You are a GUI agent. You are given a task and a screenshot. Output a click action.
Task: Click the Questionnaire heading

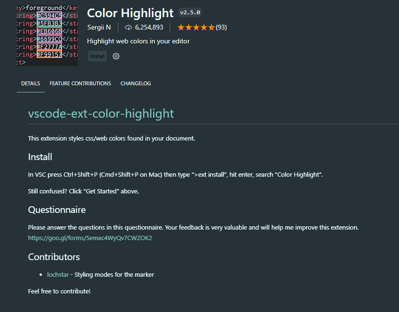tap(57, 210)
